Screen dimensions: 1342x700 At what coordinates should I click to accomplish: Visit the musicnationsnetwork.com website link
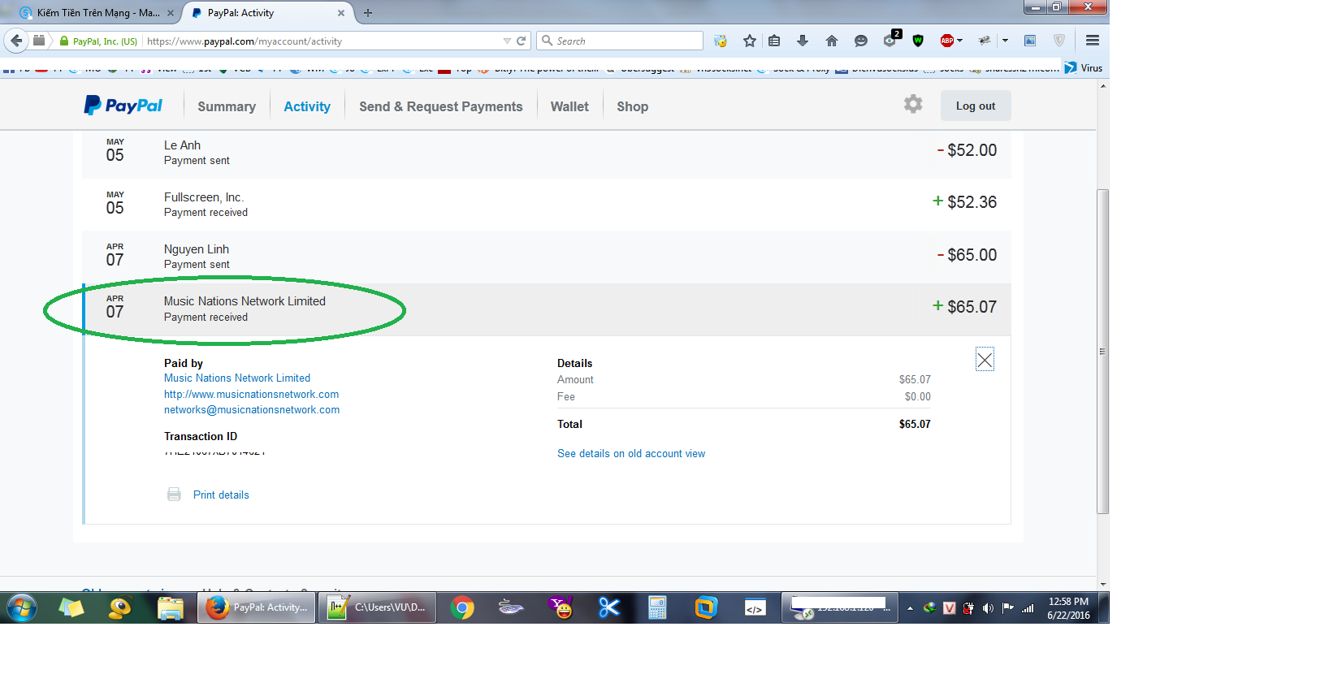[251, 395]
